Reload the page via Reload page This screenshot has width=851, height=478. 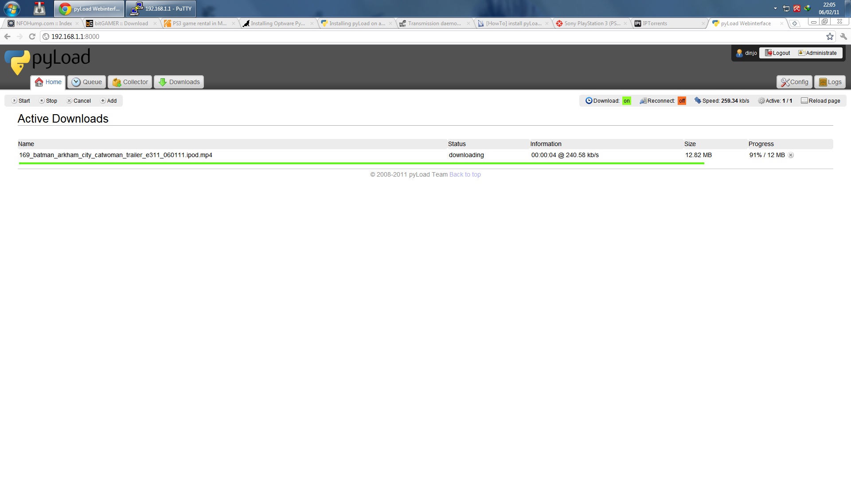820,101
